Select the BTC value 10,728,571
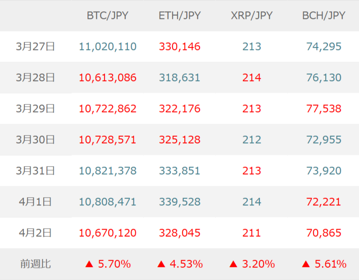359x280 pixels. (x=108, y=140)
